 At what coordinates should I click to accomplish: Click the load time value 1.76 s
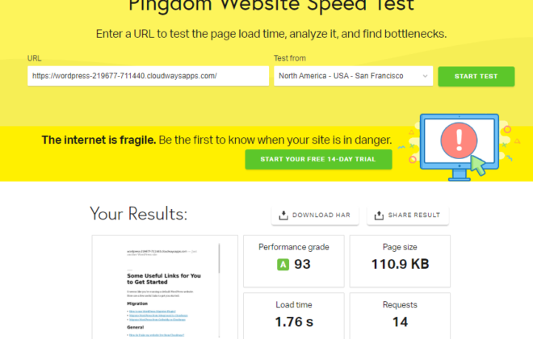pyautogui.click(x=294, y=322)
